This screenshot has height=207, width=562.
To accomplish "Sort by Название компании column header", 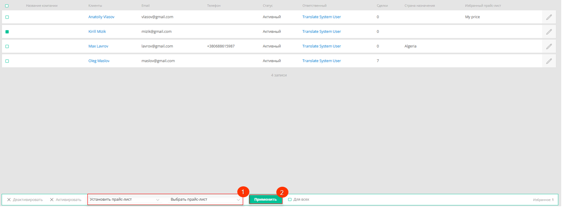I will tap(42, 6).
